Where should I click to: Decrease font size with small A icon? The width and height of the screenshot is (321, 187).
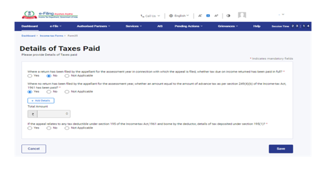200,16
